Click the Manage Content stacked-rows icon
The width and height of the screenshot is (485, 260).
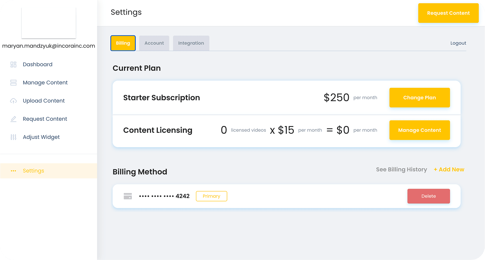click(13, 83)
